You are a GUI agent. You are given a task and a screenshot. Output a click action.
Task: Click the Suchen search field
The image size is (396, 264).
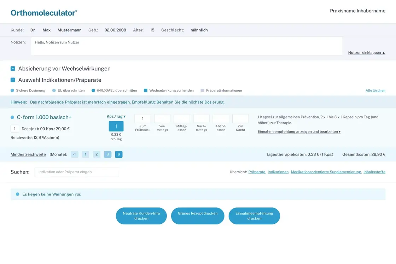tap(77, 172)
